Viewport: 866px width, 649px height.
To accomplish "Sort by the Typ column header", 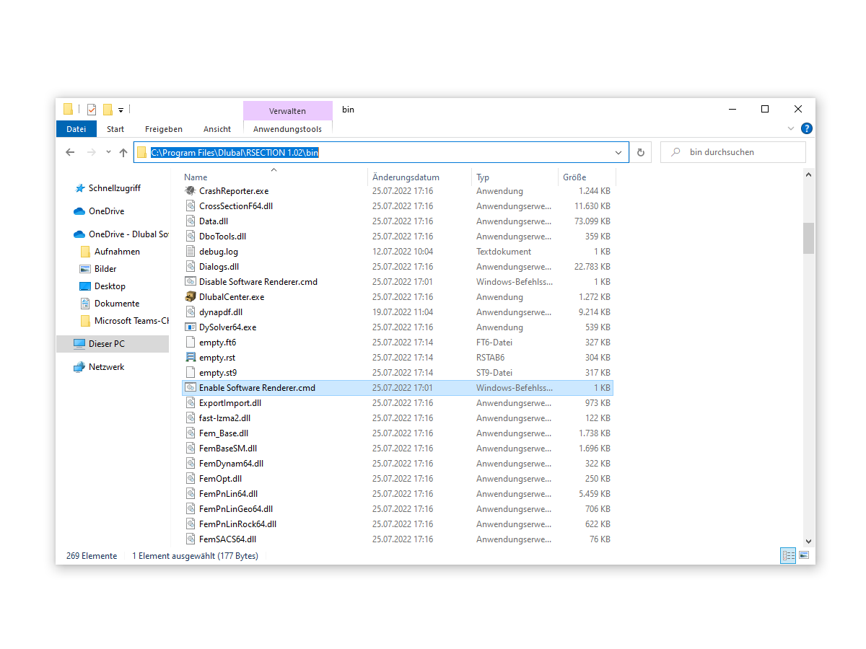I will click(515, 177).
